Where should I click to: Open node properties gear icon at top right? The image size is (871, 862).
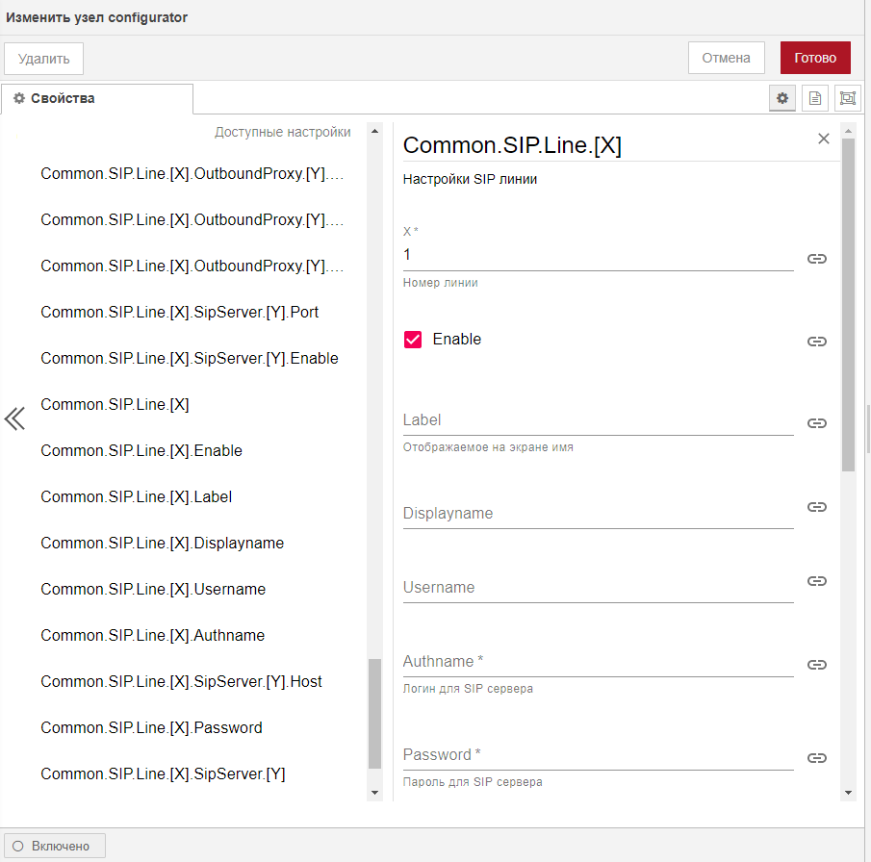tap(782, 98)
